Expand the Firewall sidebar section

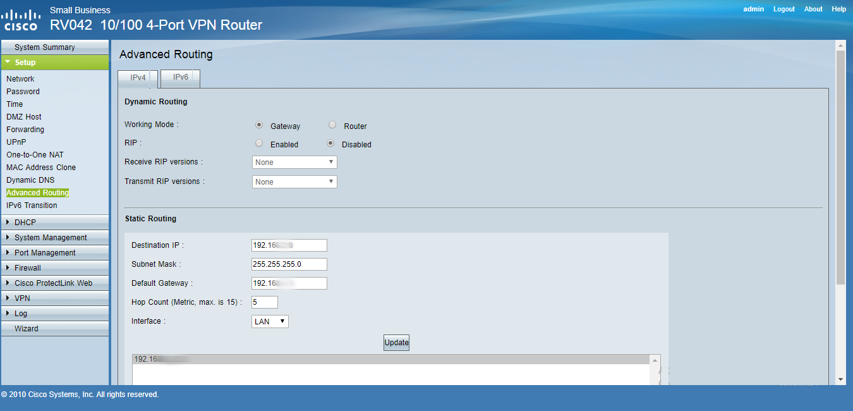click(27, 268)
